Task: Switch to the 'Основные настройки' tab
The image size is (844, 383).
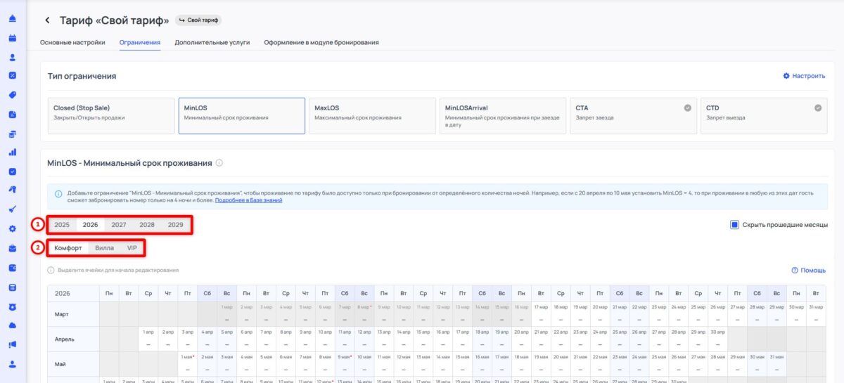Action: pyautogui.click(x=72, y=42)
